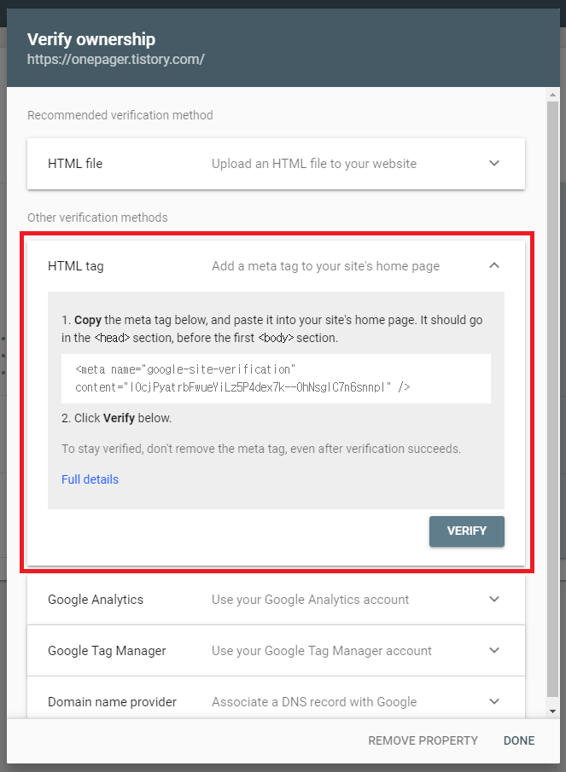Screen dimensions: 566x772
Task: Click 'Use your Google Tag Manager account' text
Action: pos(322,650)
